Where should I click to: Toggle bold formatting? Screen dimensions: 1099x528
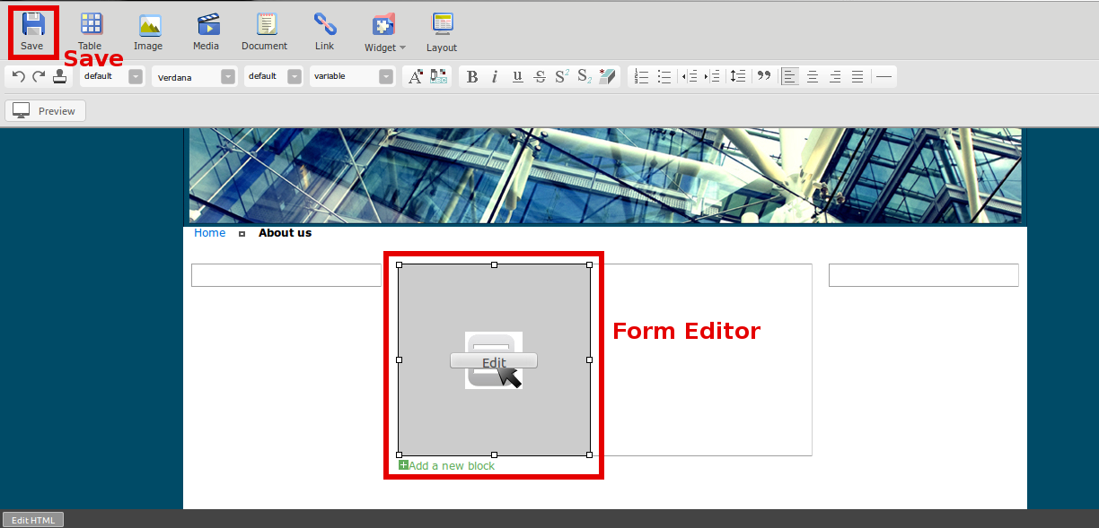[x=472, y=77]
